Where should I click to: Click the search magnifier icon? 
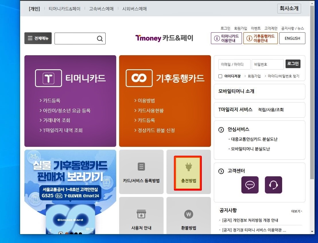click(100, 38)
